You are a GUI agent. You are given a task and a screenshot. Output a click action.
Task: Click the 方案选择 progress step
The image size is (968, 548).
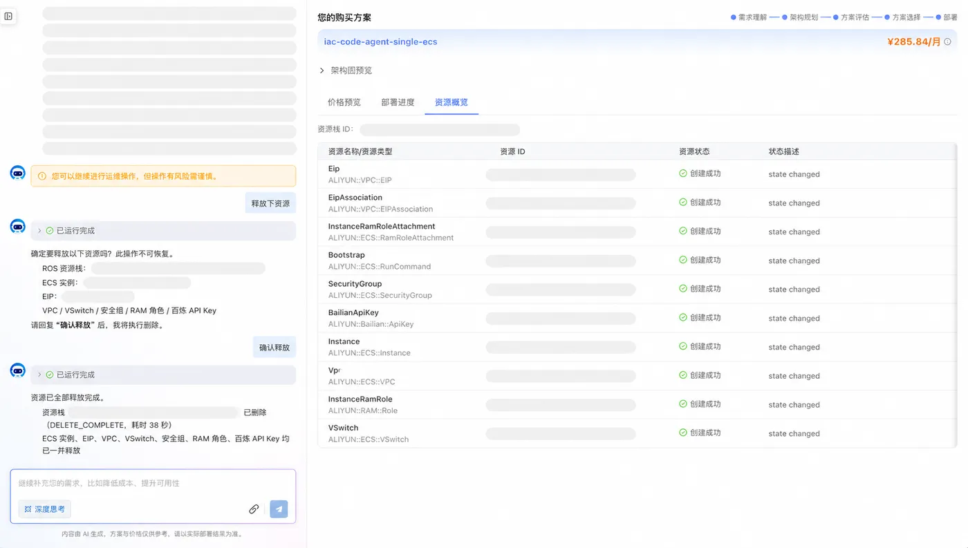tap(902, 17)
